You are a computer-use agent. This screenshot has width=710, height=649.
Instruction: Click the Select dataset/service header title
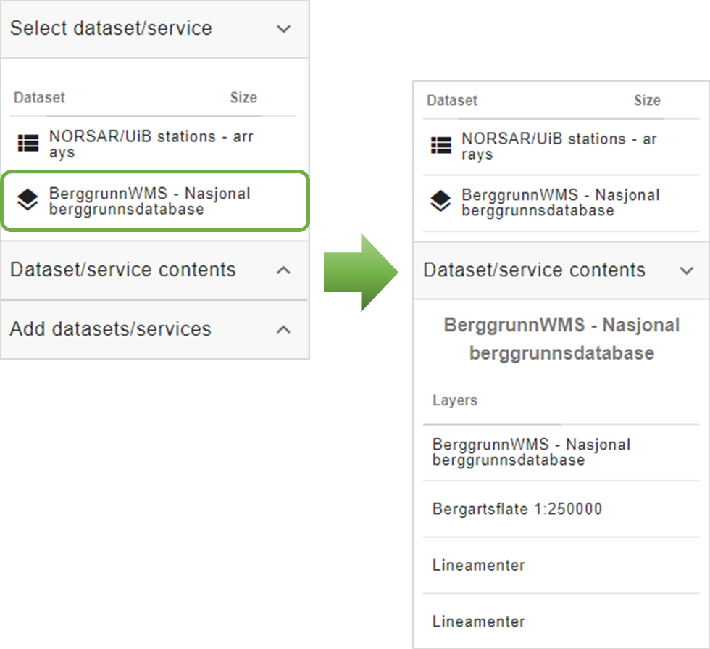[111, 28]
